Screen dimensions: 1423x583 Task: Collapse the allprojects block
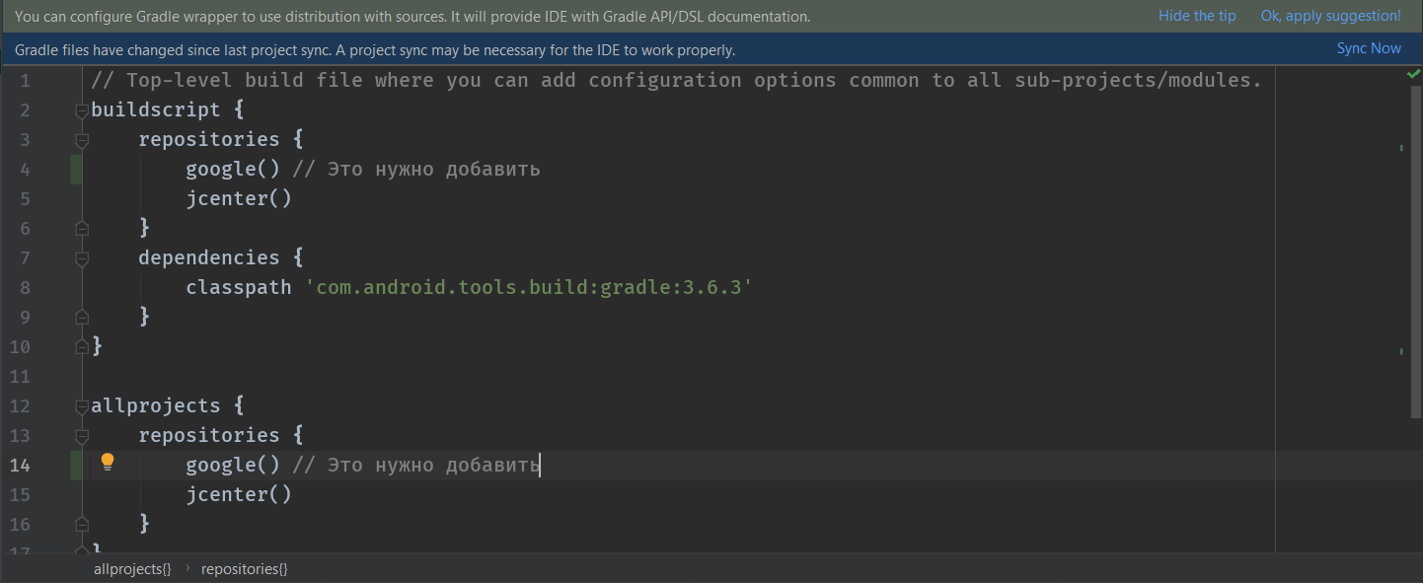click(82, 406)
